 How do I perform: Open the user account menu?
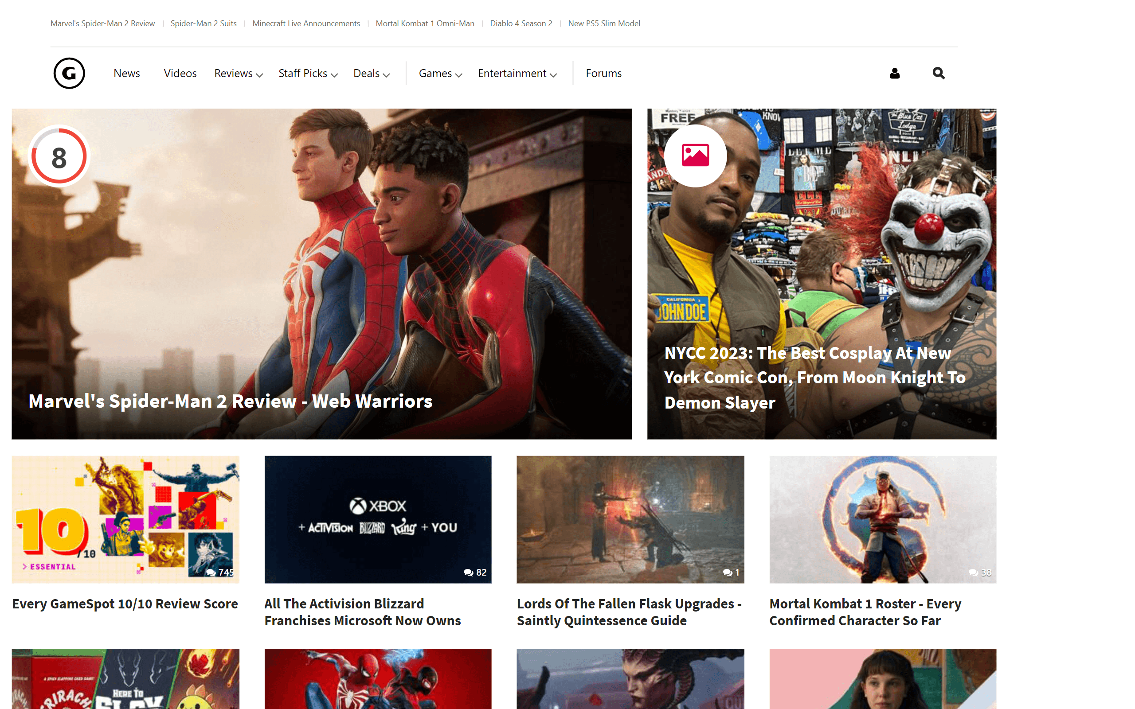[x=894, y=73]
